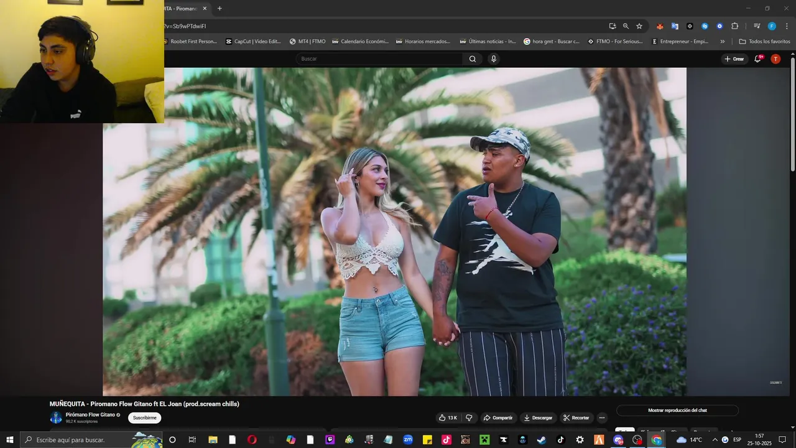Screen dimensions: 796x448
Task: Click the Crear button
Action: (734, 59)
